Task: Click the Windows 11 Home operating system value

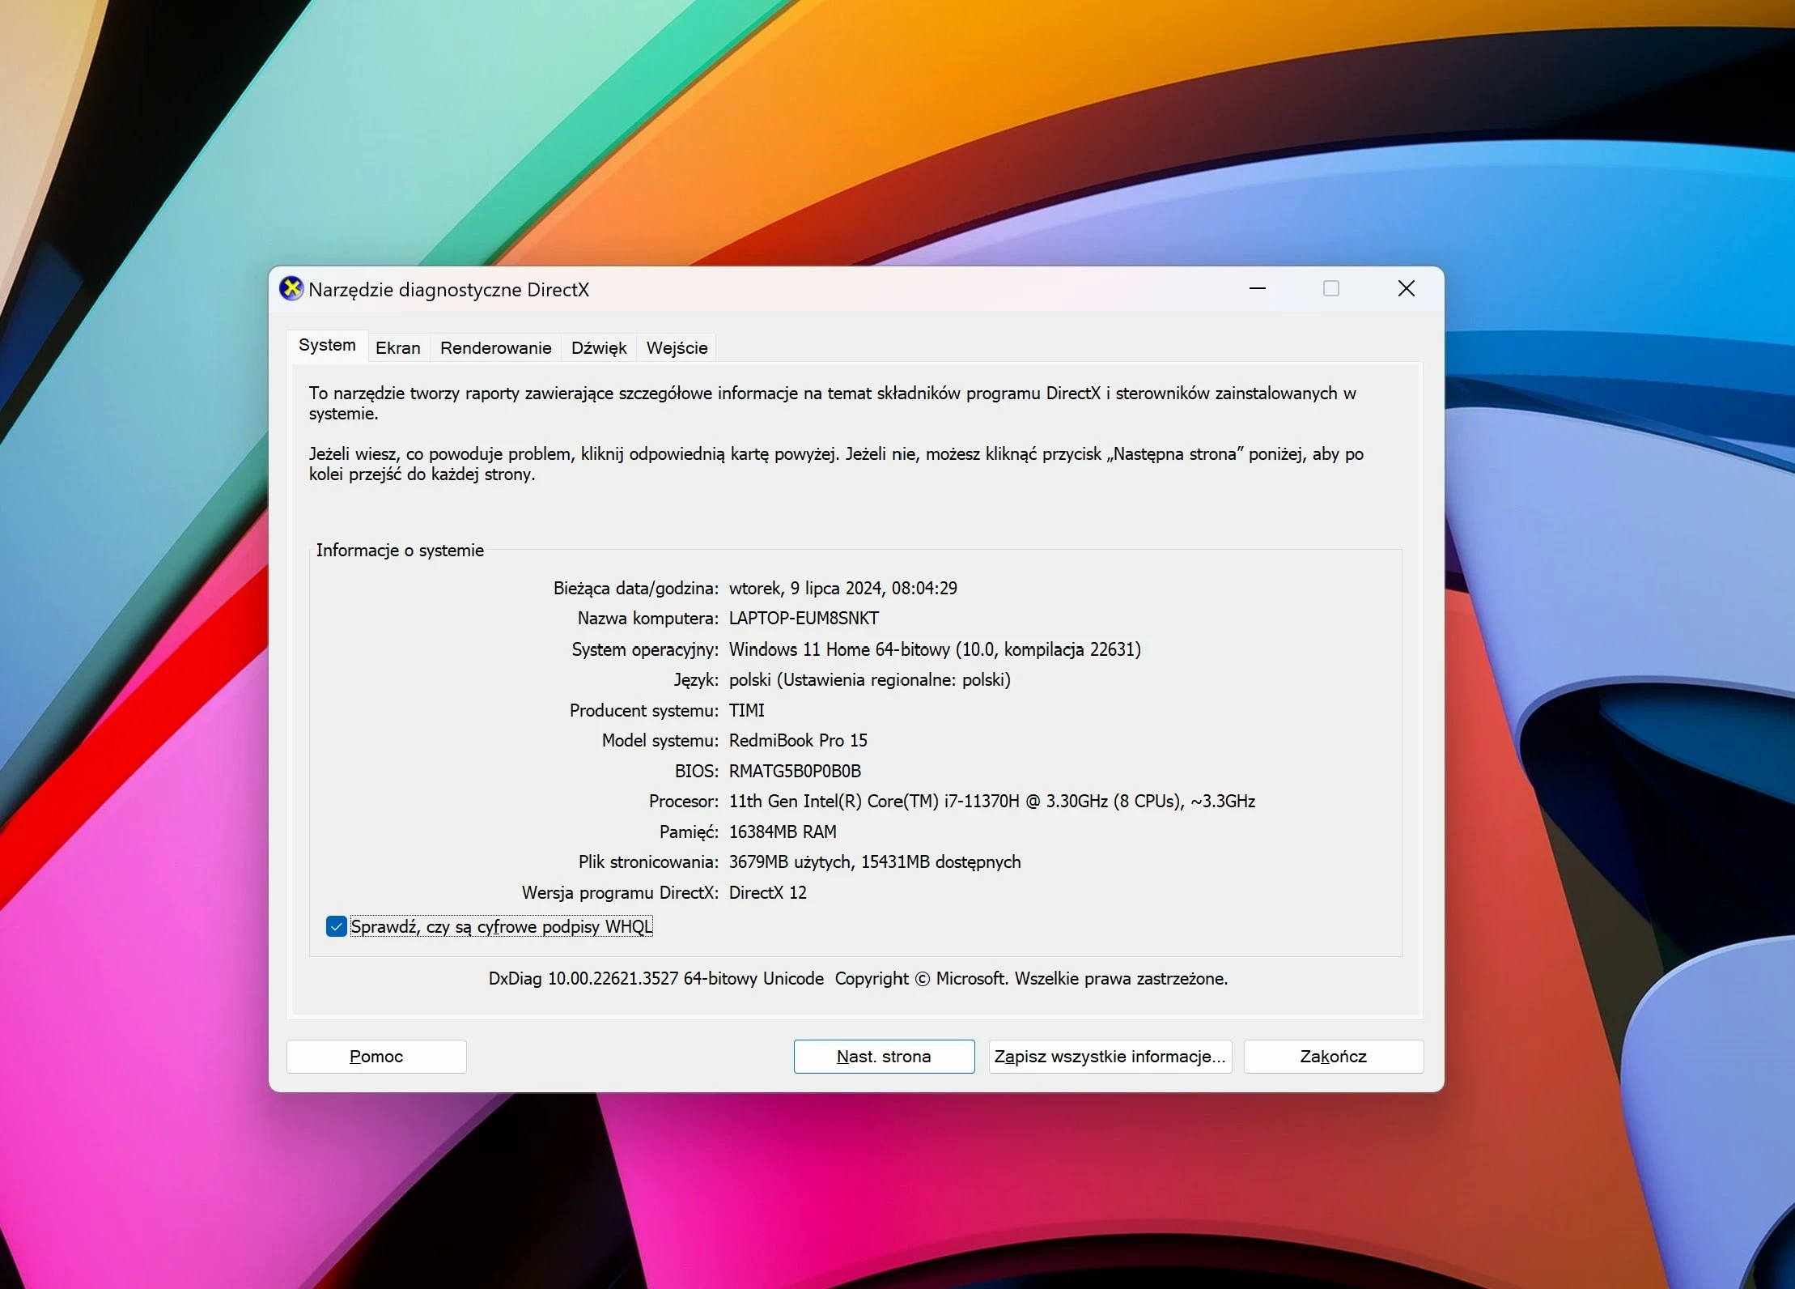Action: [935, 649]
